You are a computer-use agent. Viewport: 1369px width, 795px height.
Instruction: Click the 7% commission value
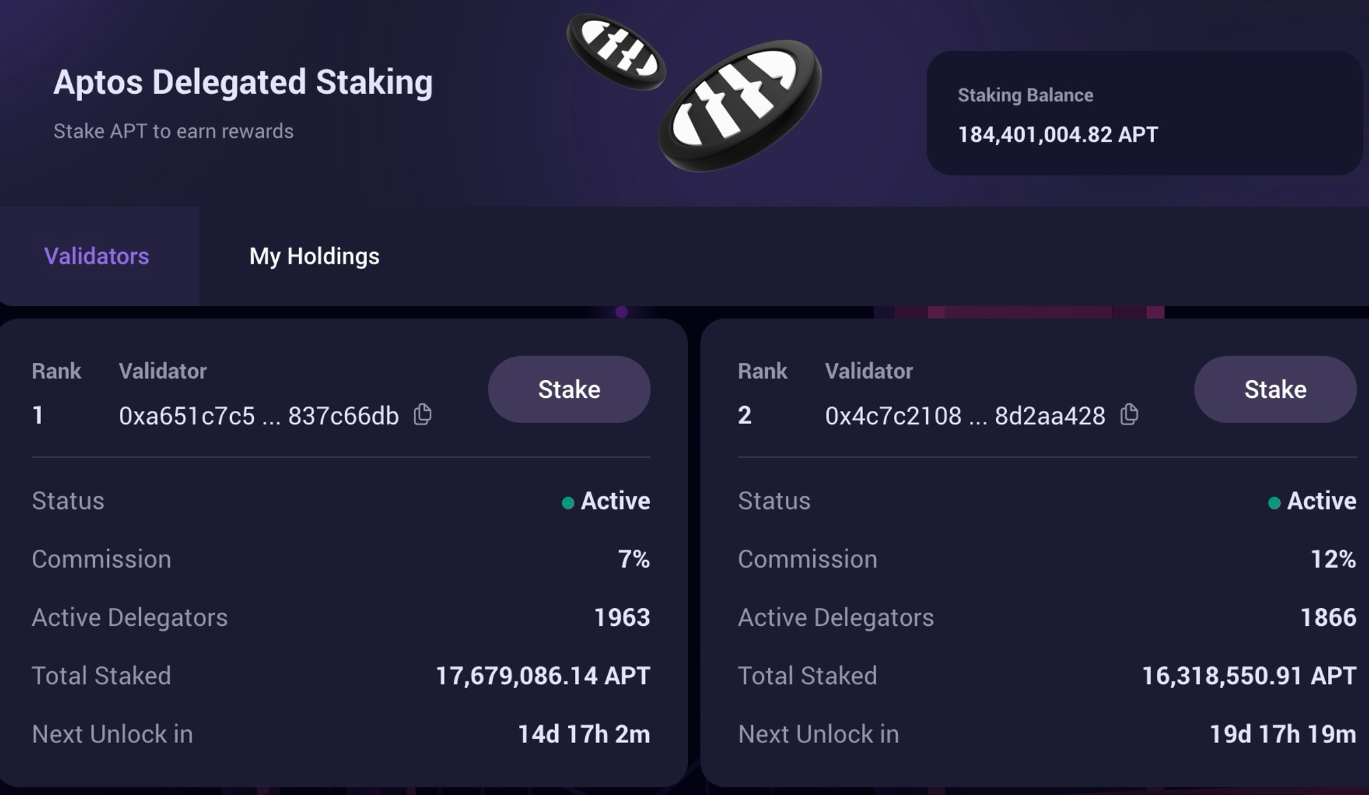click(634, 559)
